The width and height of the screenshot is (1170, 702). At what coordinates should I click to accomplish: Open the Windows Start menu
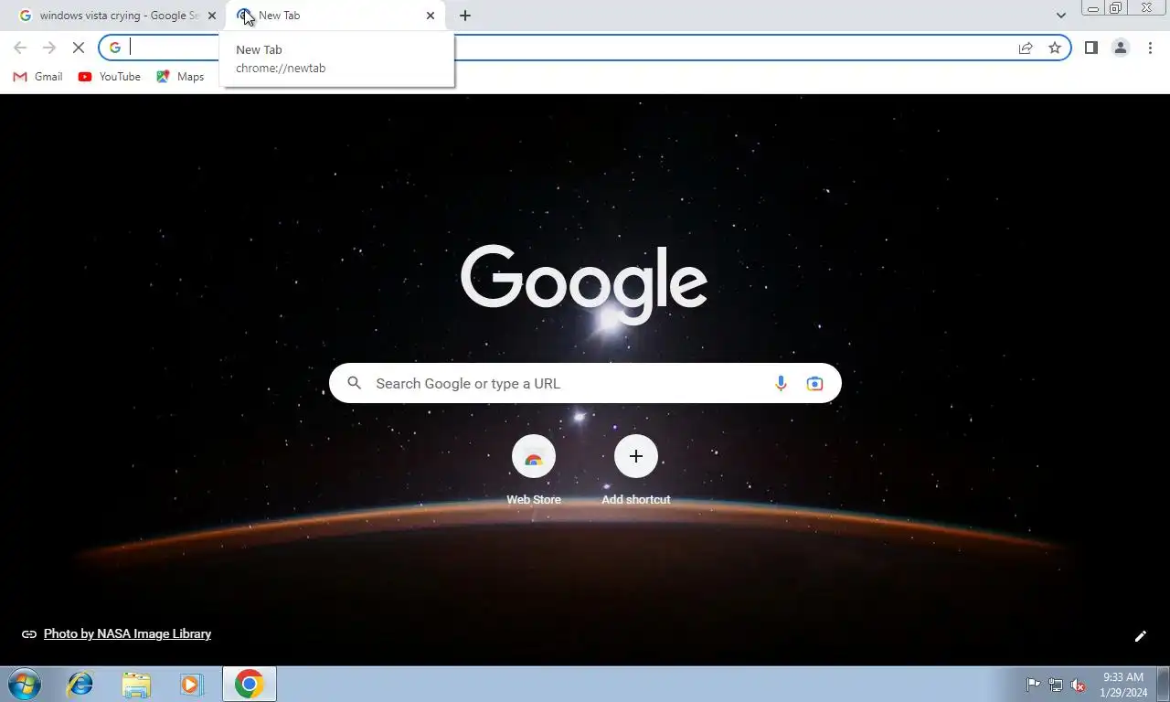tap(25, 684)
